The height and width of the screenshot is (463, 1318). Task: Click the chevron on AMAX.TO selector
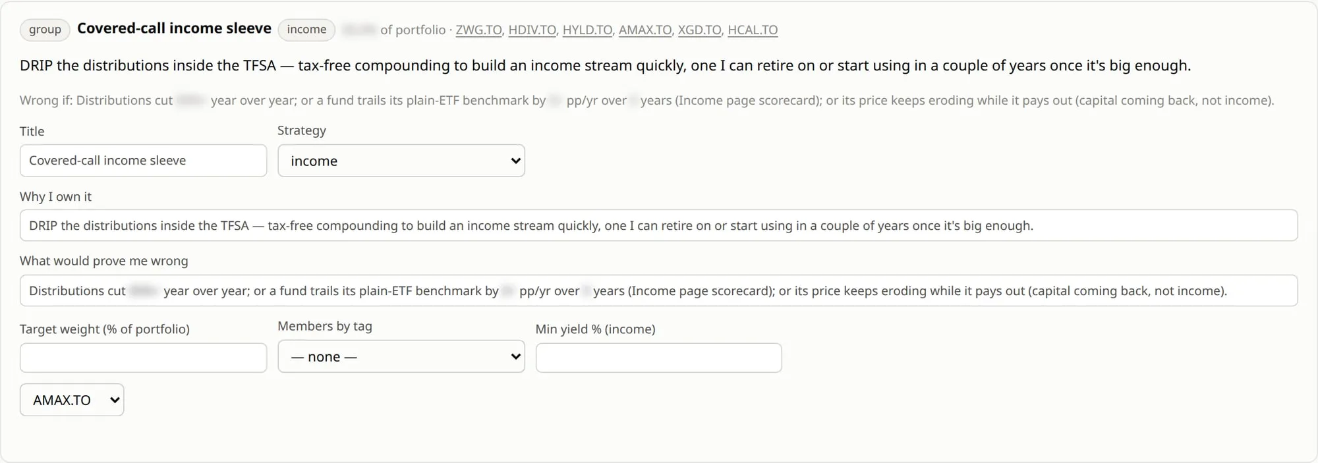click(x=115, y=400)
